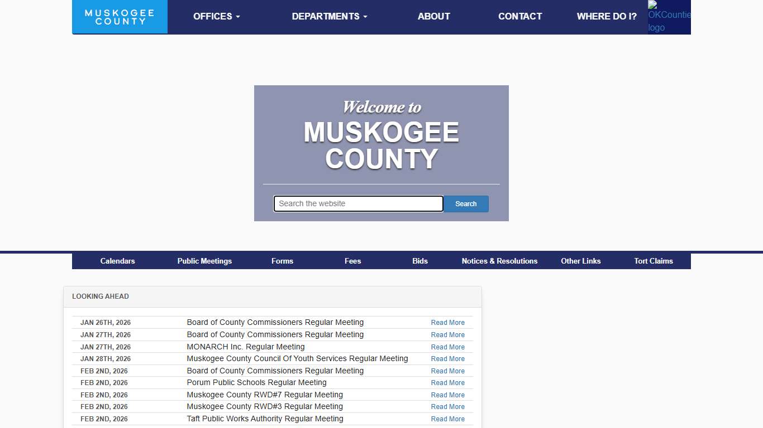Read More about Porum Public Schools Regular Meeting
Screen dimensions: 763x428
447,383
